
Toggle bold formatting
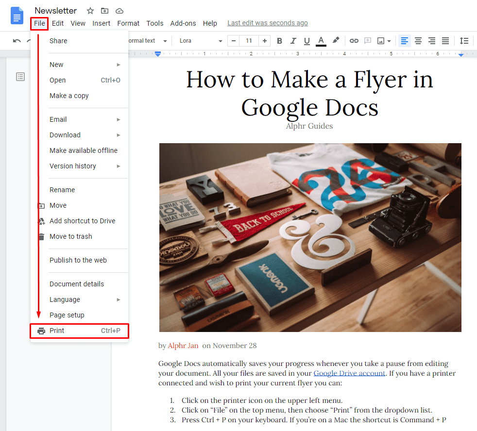(279, 41)
